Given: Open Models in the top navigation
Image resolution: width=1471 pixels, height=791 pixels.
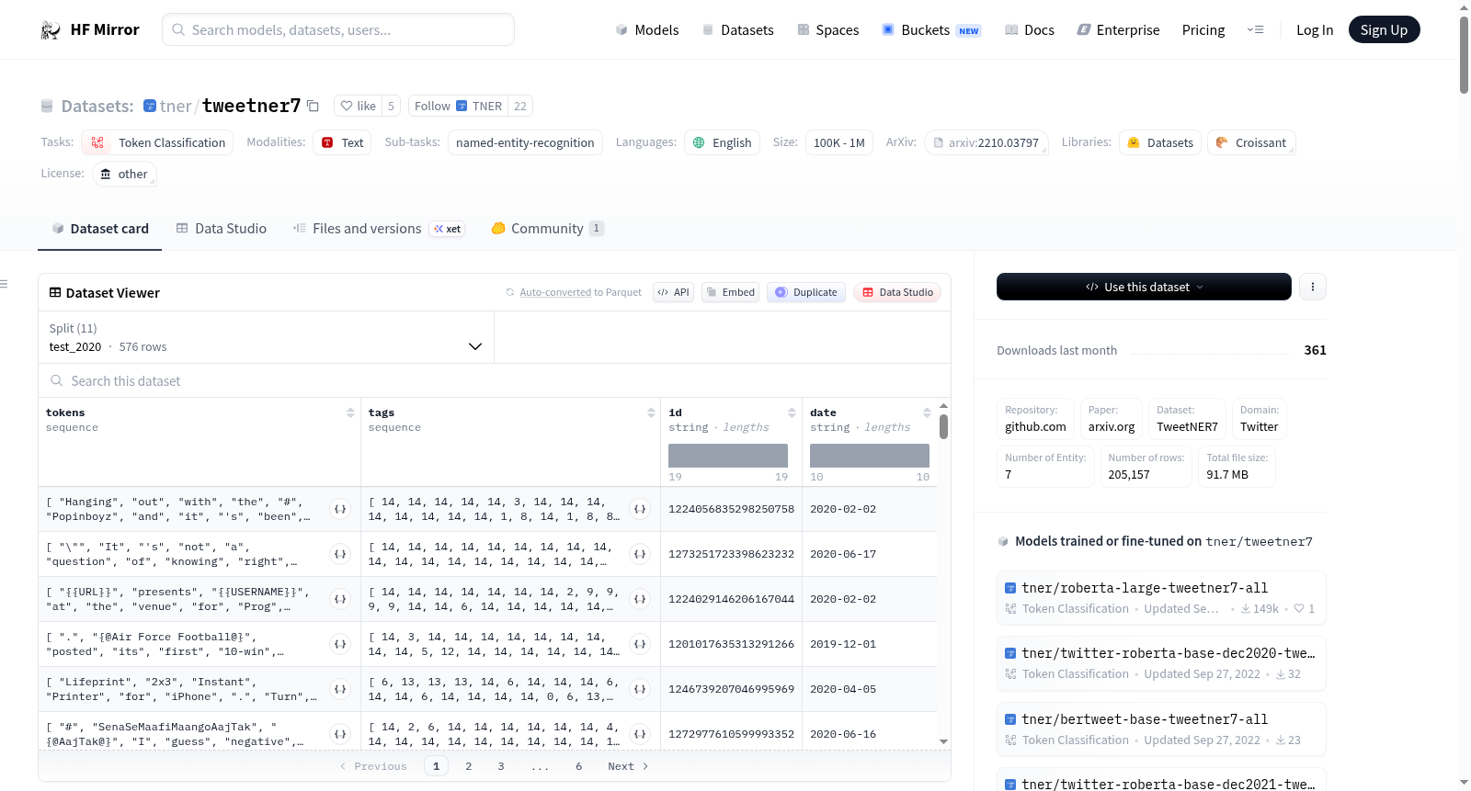Looking at the screenshot, I should (647, 30).
